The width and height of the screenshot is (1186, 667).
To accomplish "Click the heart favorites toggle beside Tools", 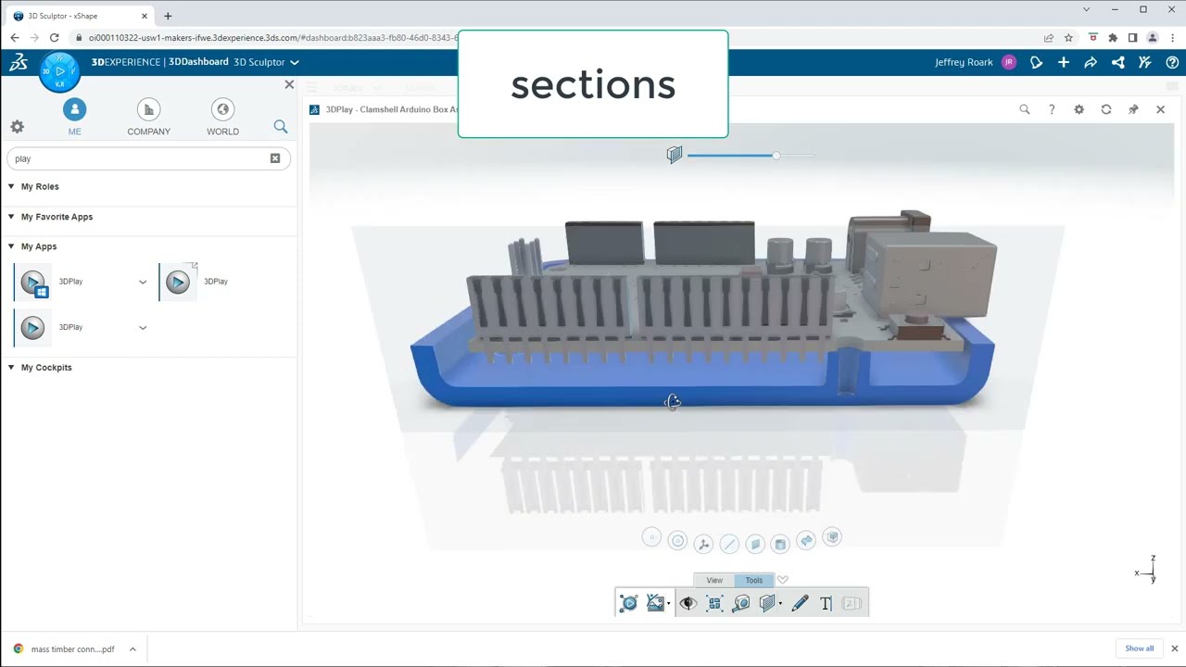I will click(x=783, y=580).
